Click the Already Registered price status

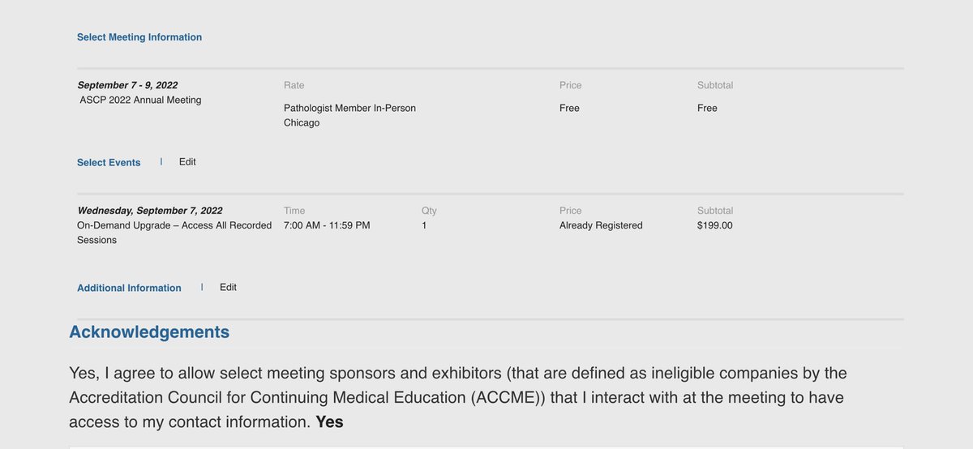[601, 225]
